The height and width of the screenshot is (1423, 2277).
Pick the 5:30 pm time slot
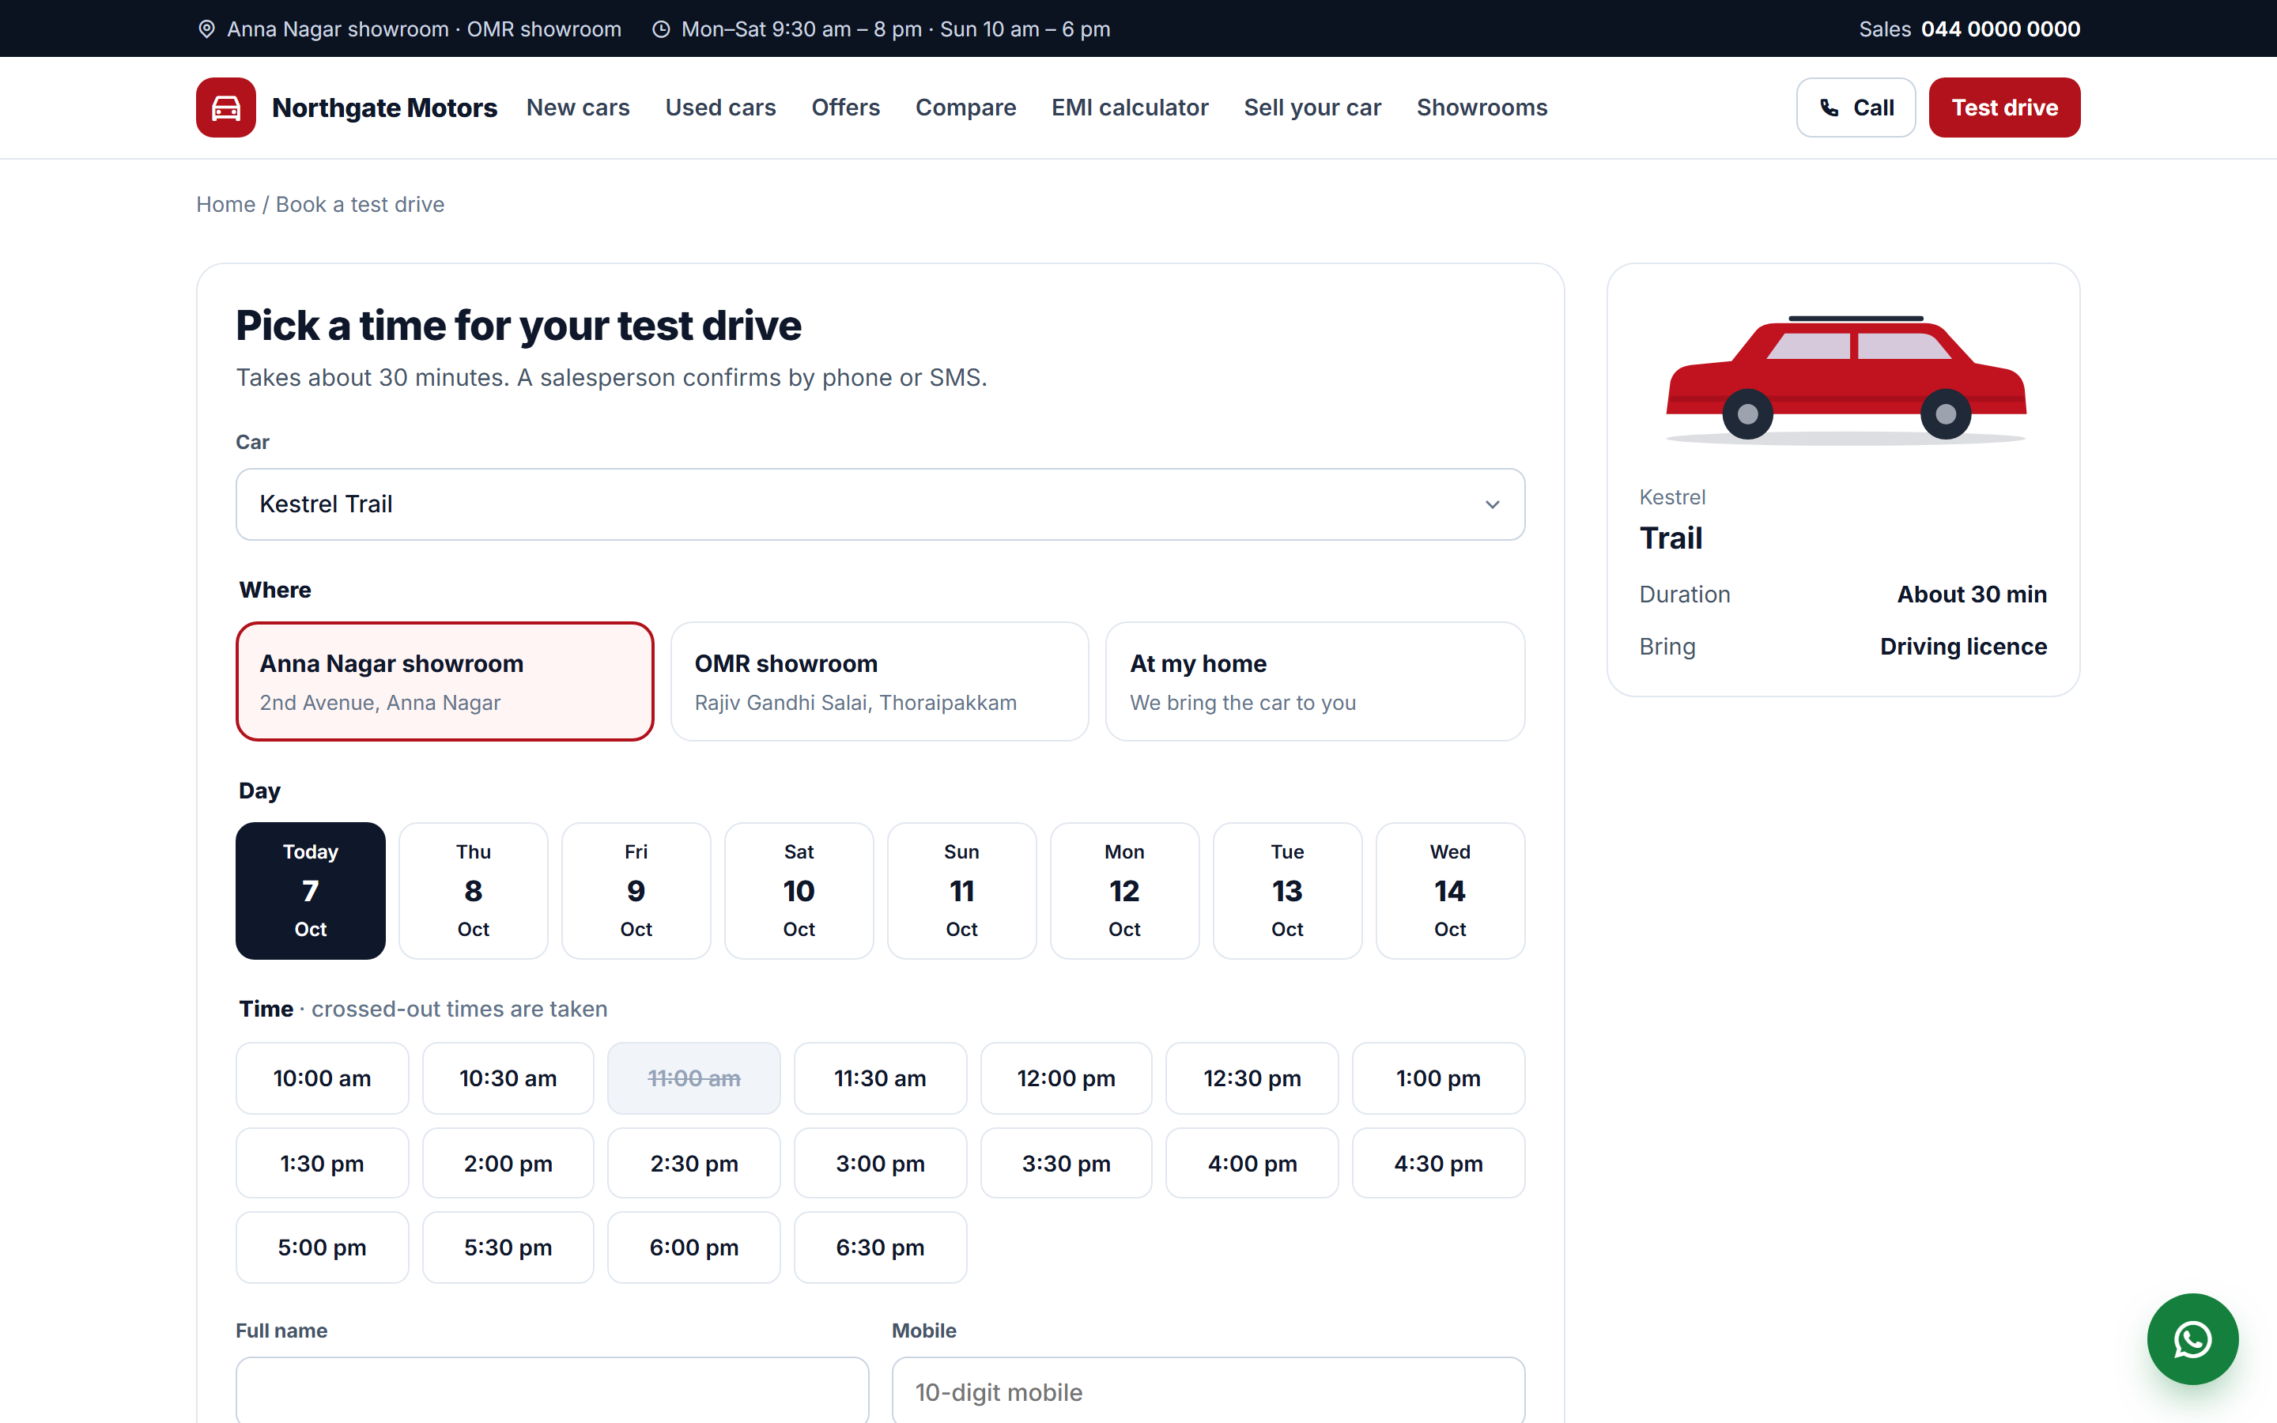click(508, 1247)
